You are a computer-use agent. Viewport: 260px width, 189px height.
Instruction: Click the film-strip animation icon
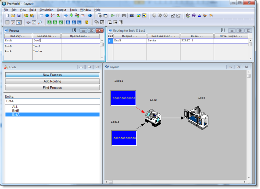click(132, 16)
